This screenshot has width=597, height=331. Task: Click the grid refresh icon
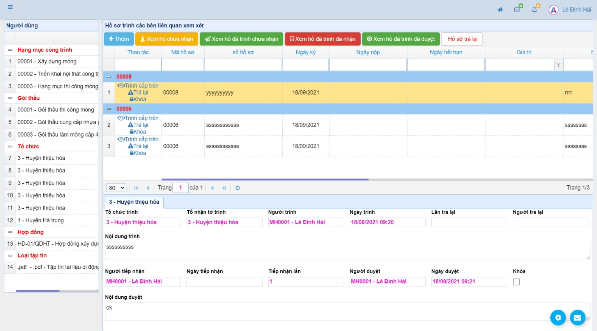(237, 188)
